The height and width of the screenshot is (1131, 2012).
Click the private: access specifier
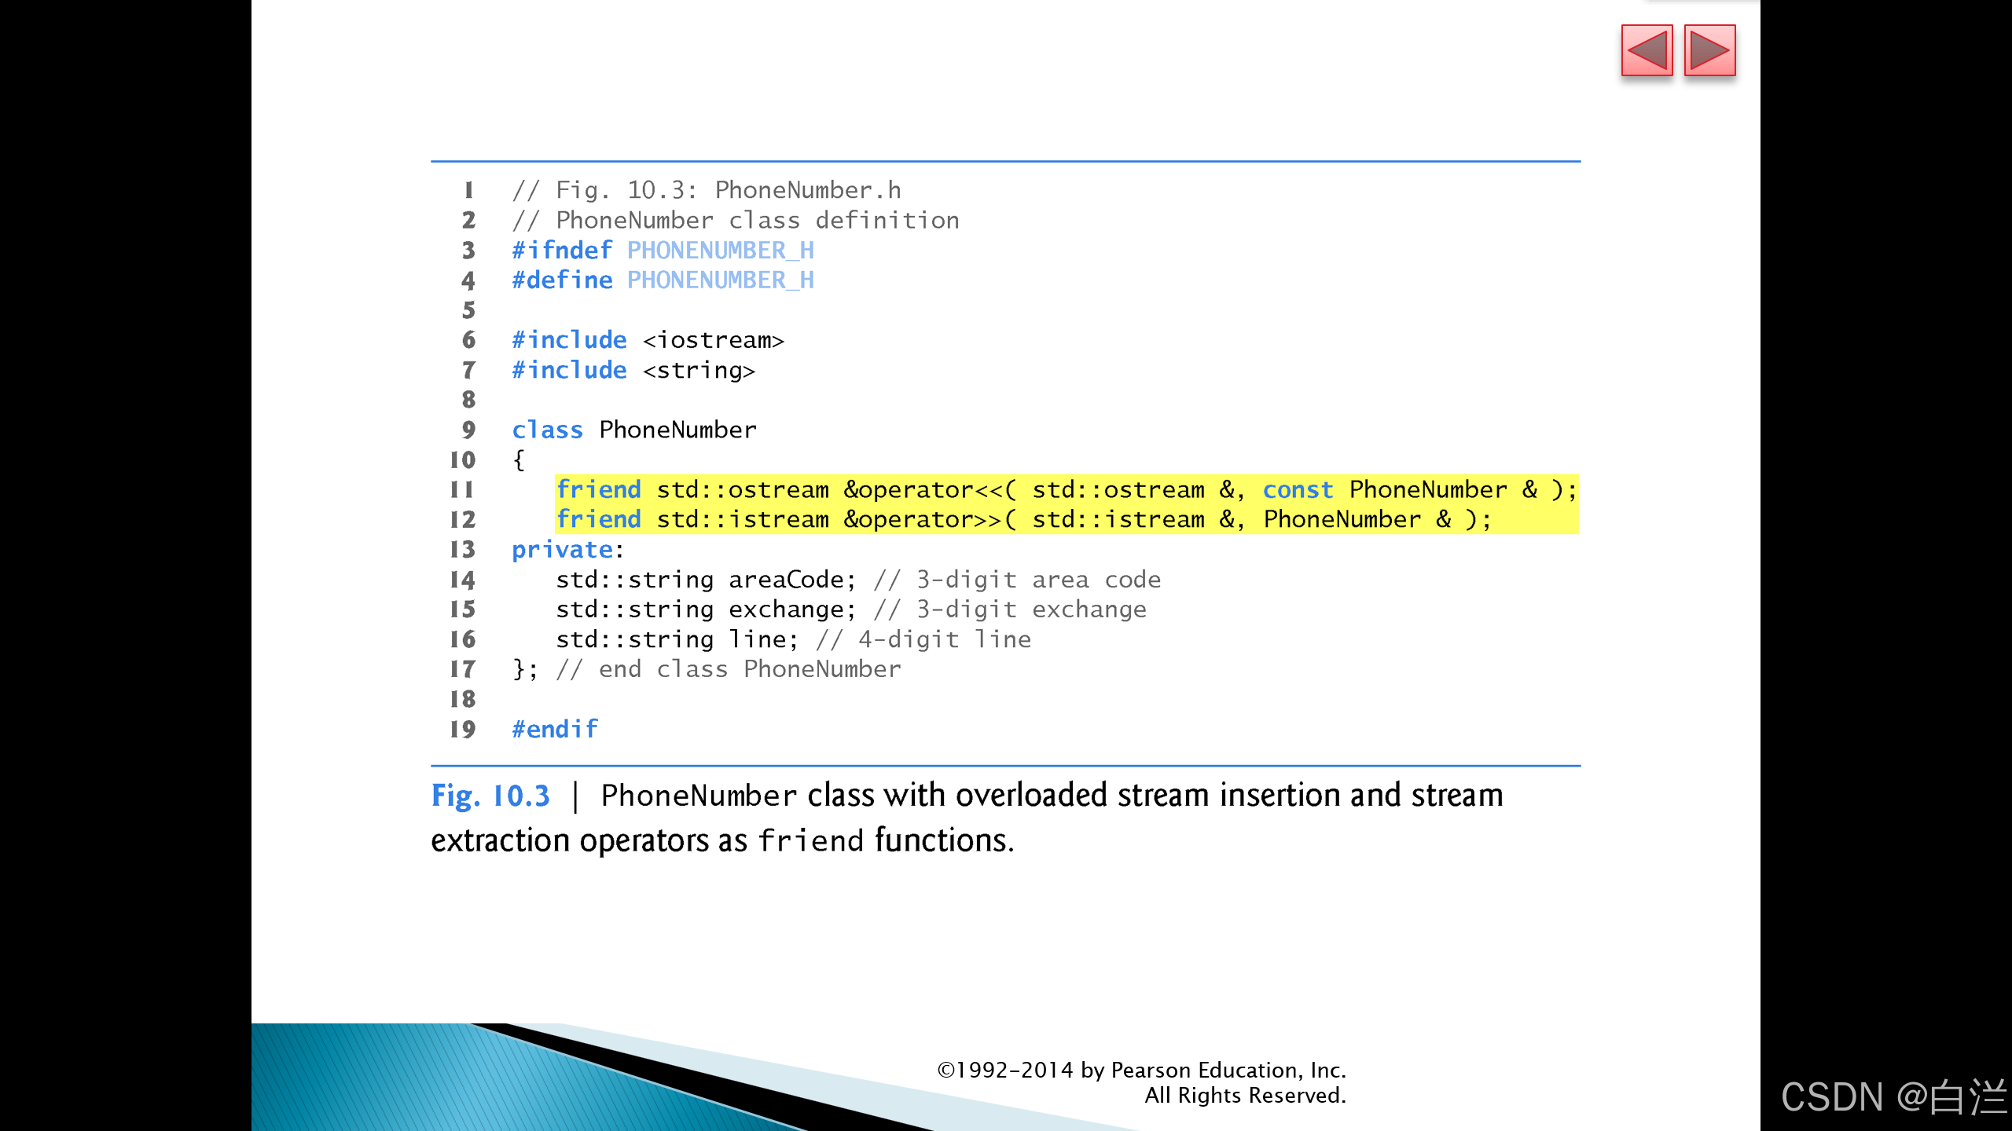[x=567, y=549]
